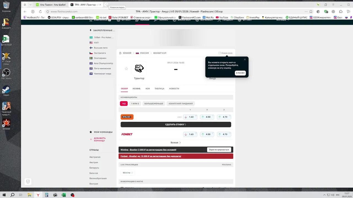The width and height of the screenshot is (353, 198).
Task: Open taskbar search magnifier
Action: pyautogui.click(x=12, y=195)
